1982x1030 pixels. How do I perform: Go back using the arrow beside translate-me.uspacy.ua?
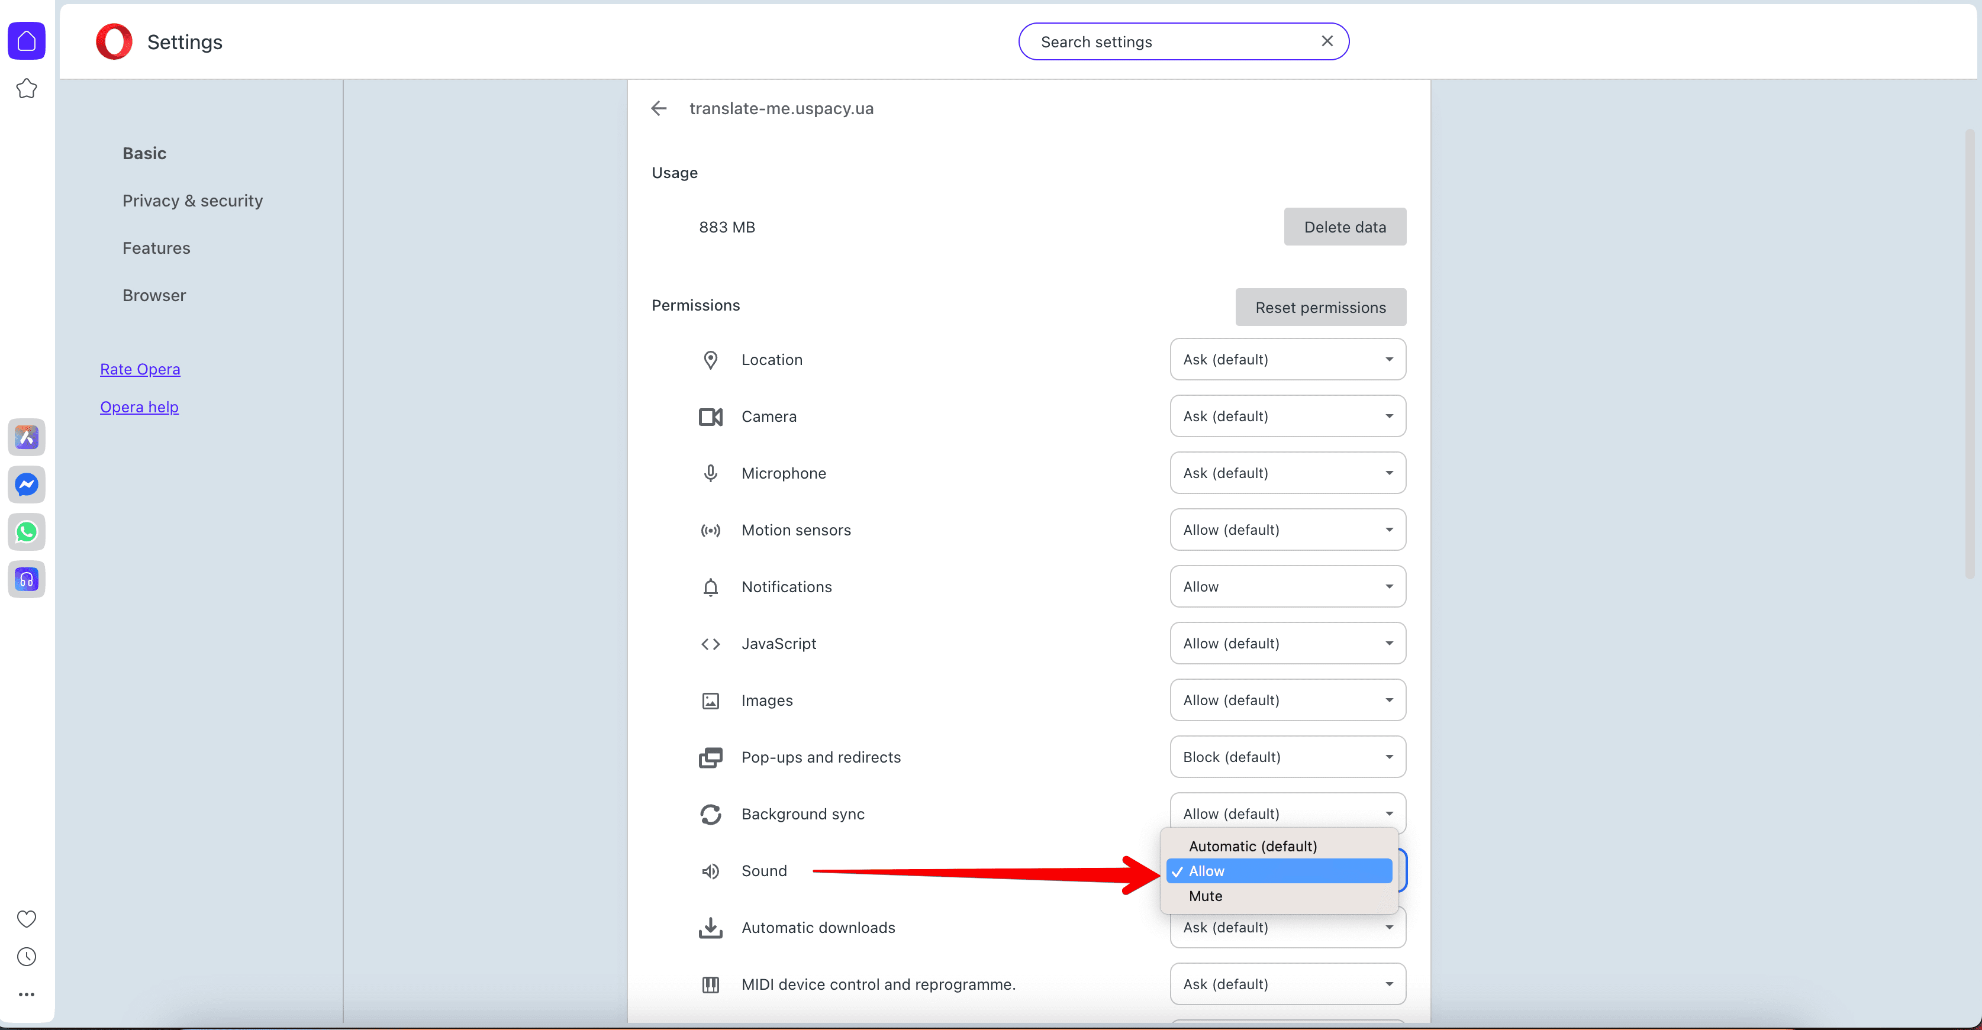tap(659, 108)
